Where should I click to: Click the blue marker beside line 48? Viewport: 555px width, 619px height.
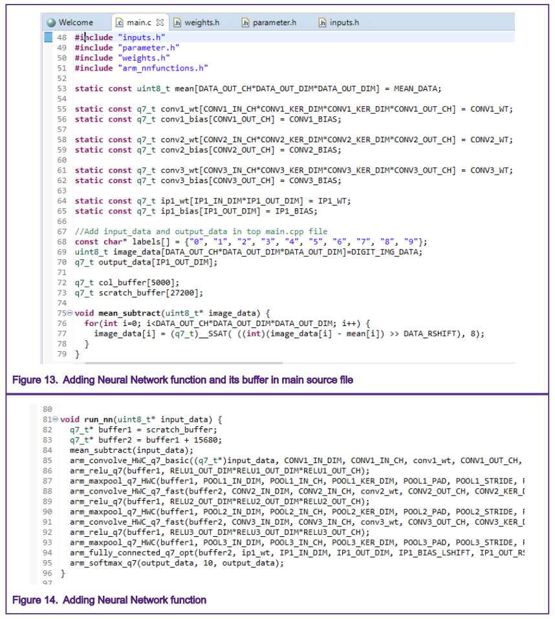click(x=48, y=37)
